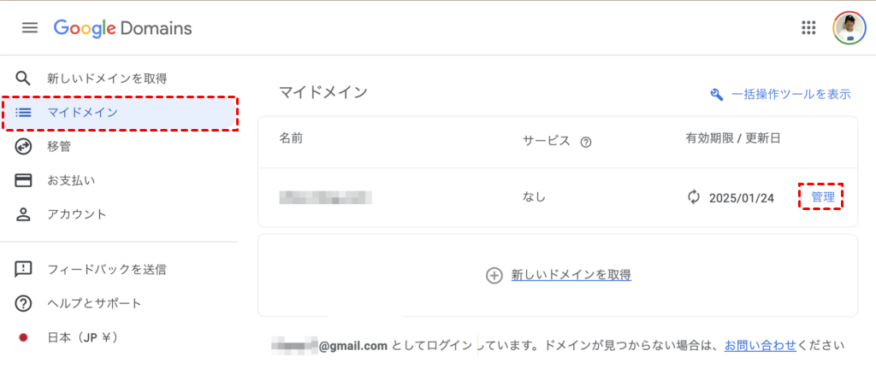Click the services column help icon
The height and width of the screenshot is (380, 876).
coord(586,143)
